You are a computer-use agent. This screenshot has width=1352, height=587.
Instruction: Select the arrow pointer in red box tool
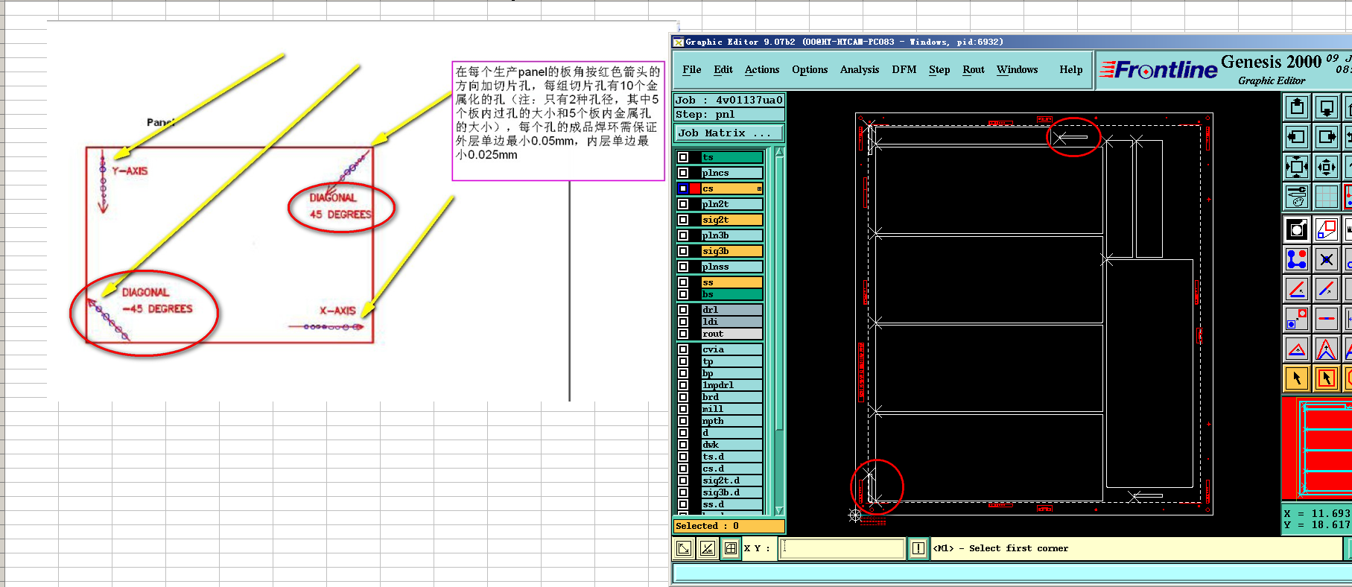[x=1327, y=378]
